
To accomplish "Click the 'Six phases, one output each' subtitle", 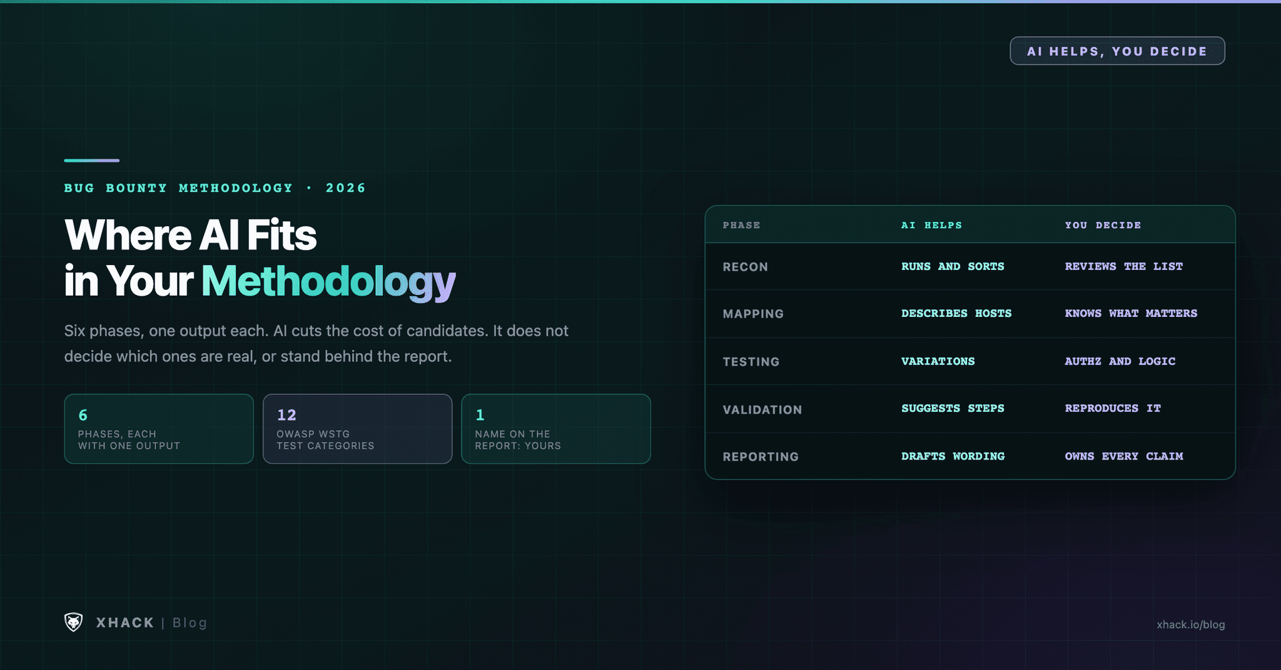I will pos(316,343).
